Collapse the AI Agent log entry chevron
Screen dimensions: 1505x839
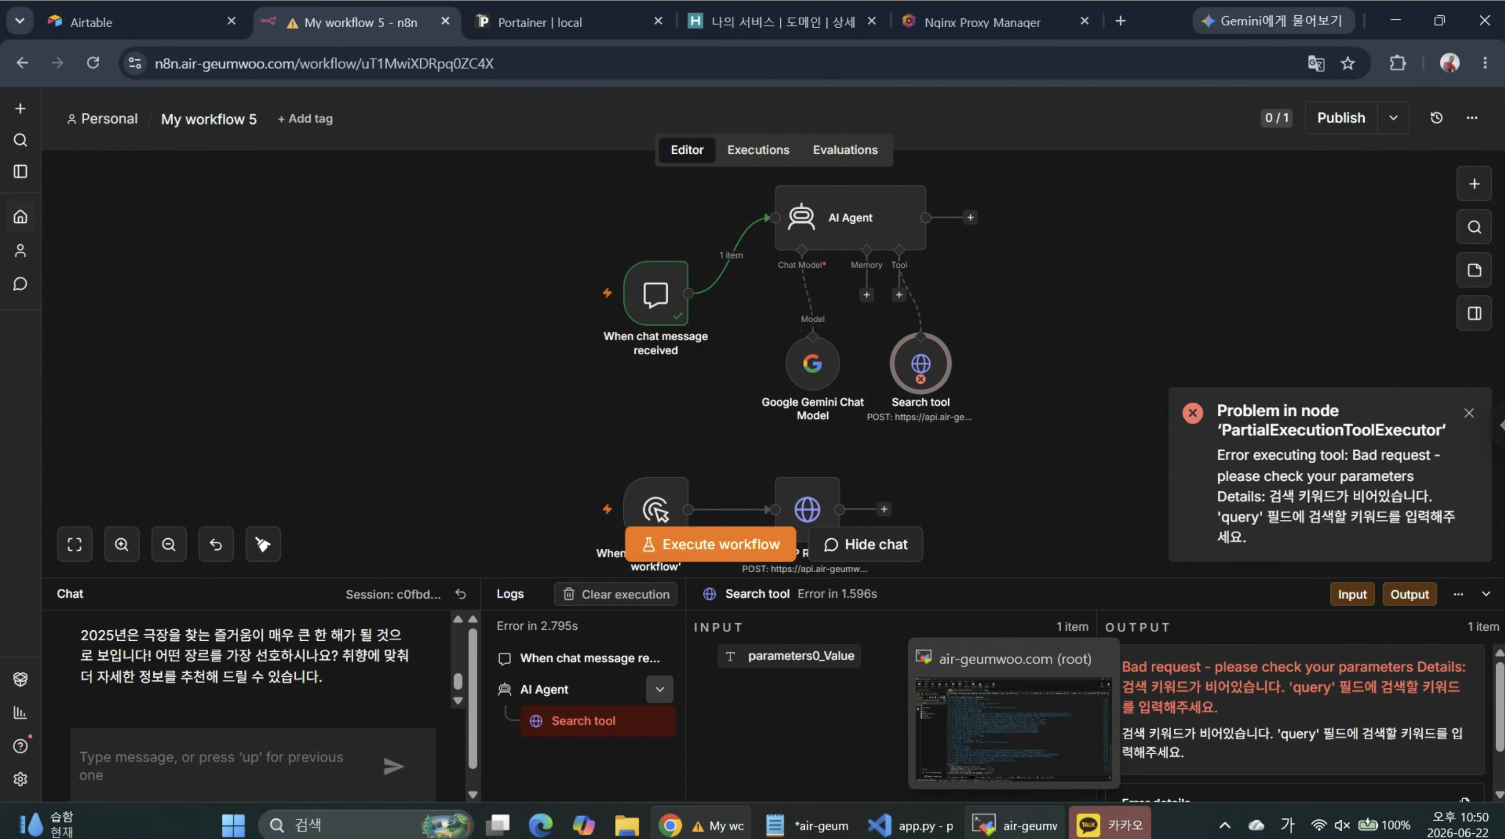(x=659, y=689)
